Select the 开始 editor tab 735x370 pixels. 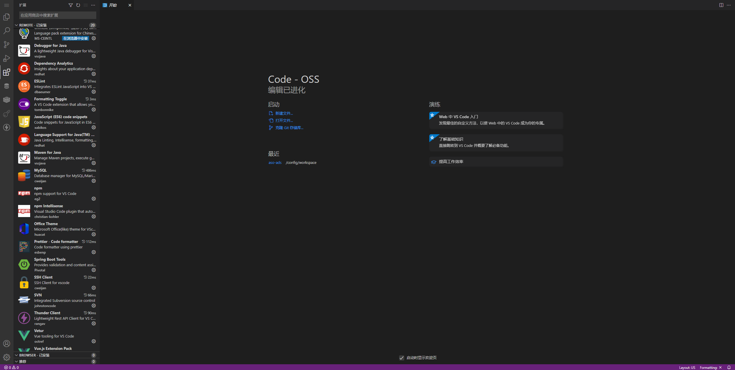click(x=113, y=5)
